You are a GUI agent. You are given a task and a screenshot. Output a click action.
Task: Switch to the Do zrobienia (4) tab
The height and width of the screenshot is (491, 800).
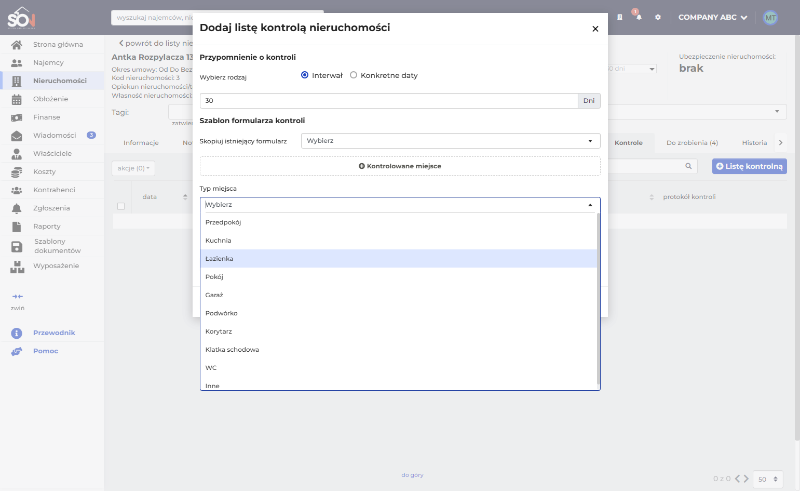692,143
